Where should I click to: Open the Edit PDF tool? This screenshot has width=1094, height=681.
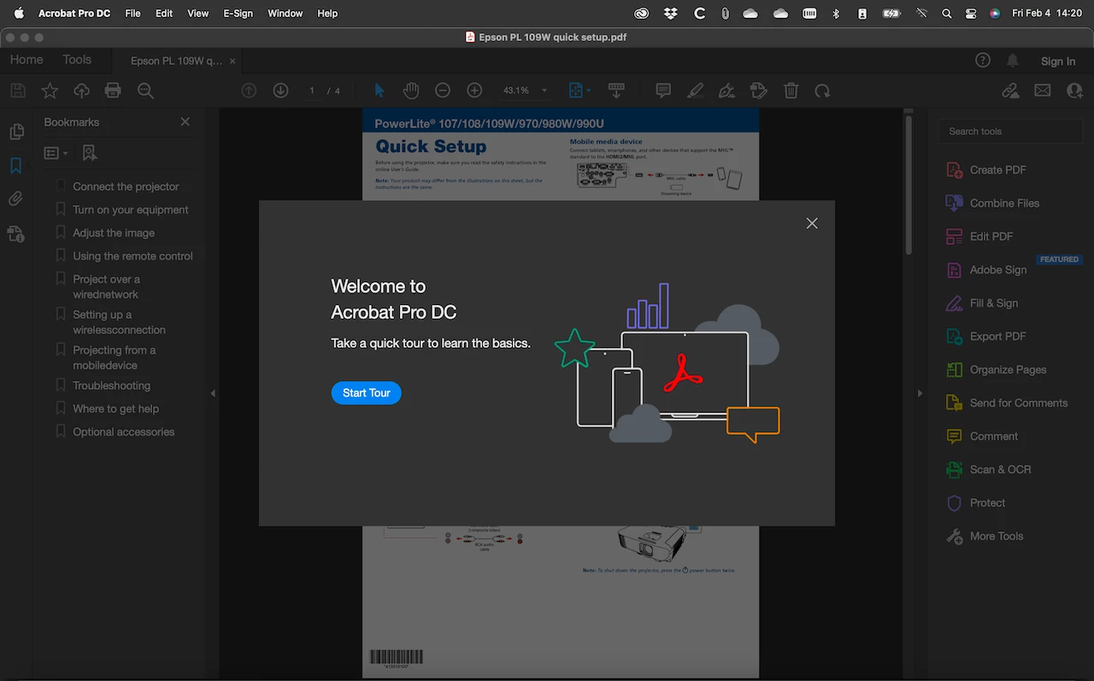[x=991, y=237]
